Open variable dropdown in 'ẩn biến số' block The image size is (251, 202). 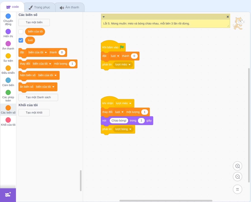point(45,87)
